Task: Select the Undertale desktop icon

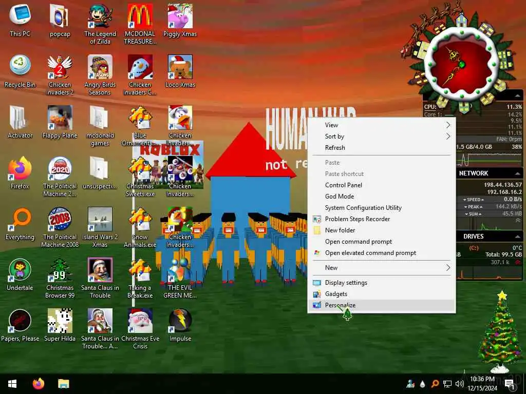Action: (x=20, y=274)
